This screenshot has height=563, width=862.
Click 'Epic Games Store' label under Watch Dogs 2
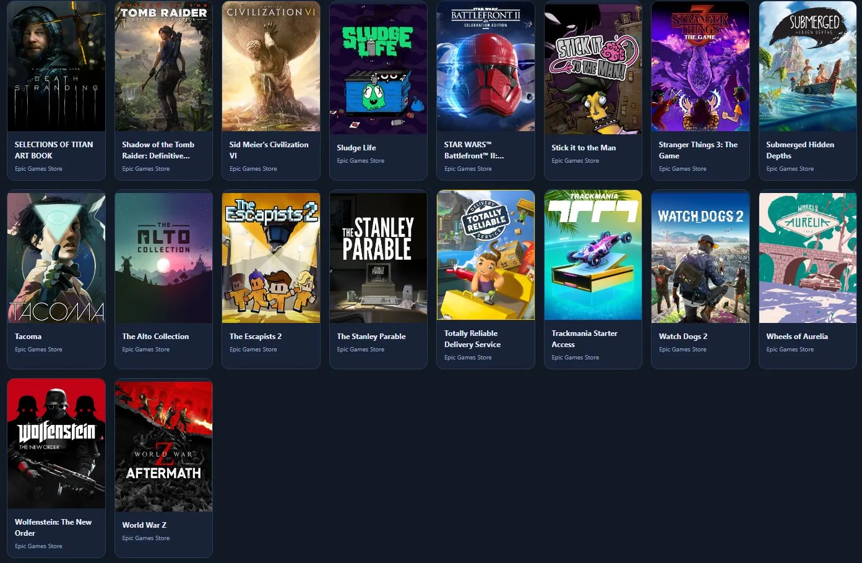point(683,350)
